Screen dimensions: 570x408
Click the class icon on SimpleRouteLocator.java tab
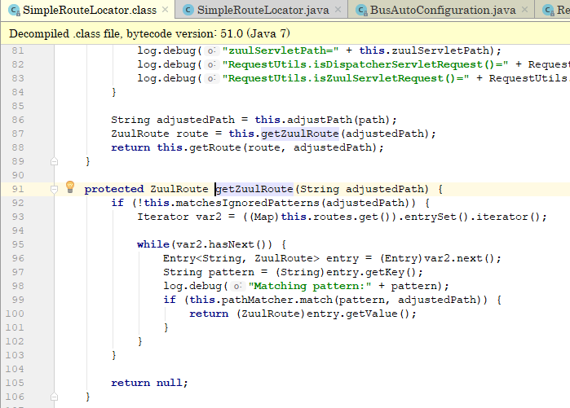point(188,10)
